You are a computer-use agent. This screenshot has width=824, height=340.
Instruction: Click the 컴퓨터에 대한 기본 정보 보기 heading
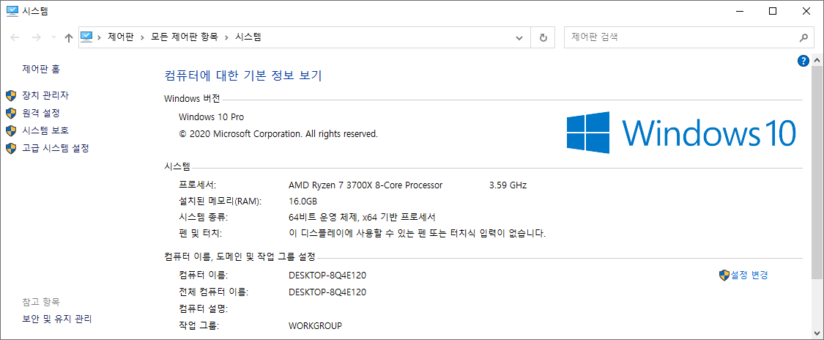[x=242, y=75]
